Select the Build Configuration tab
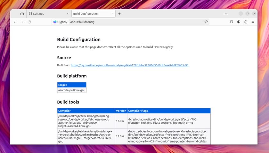The width and height of the screenshot is (269, 153). tap(93, 14)
